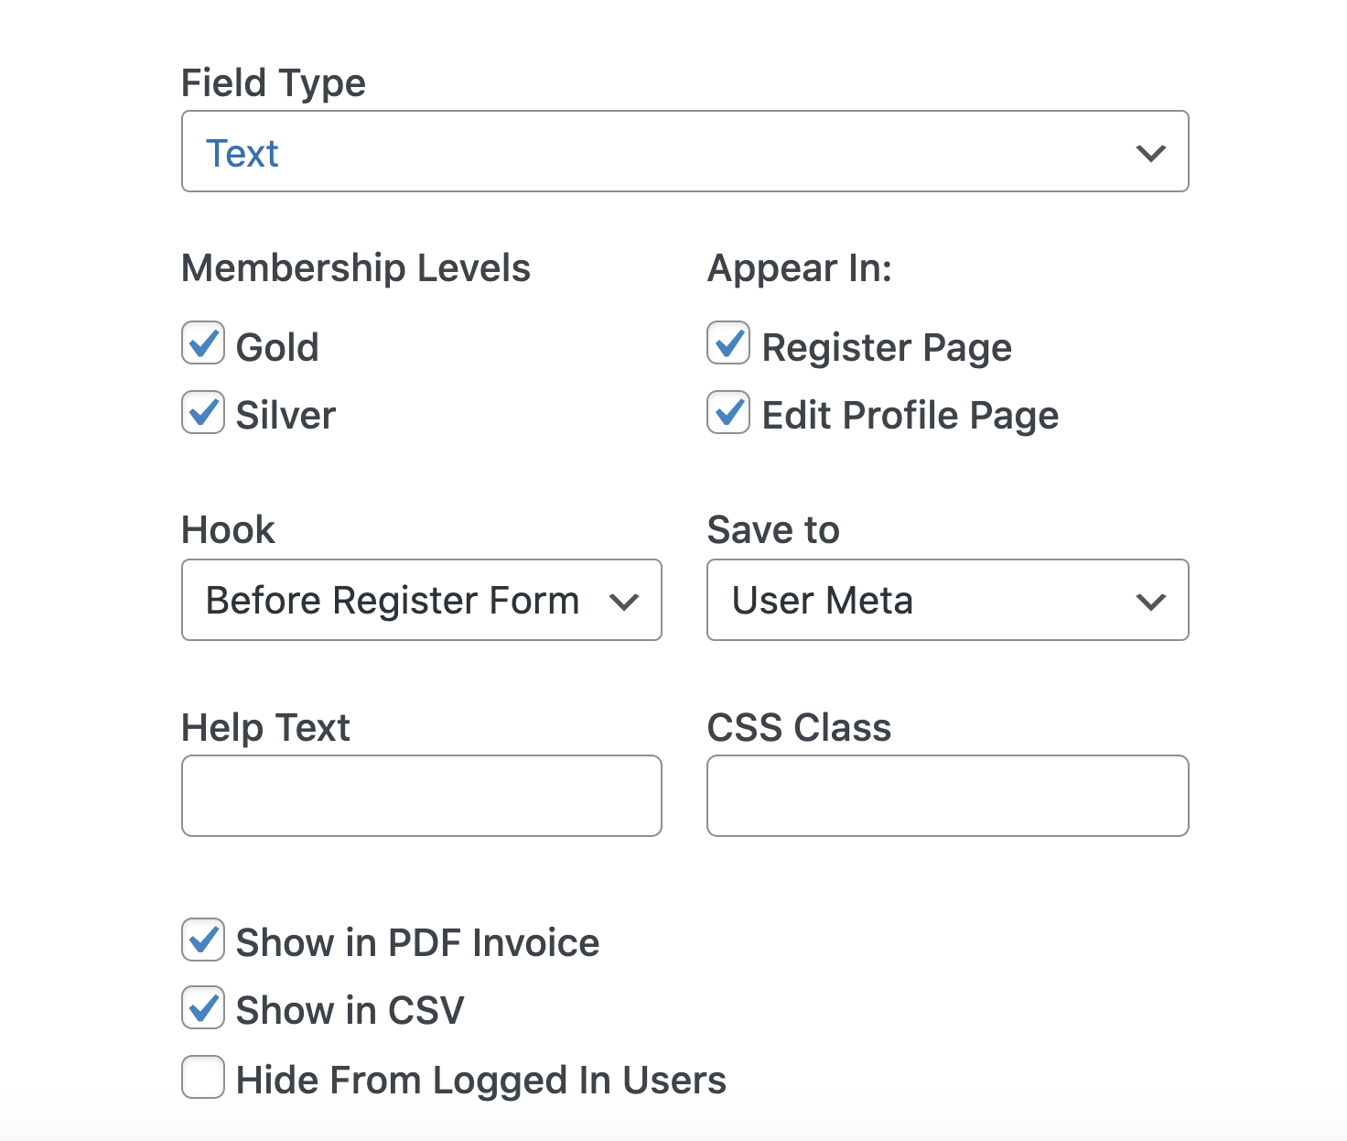Screen dimensions: 1347x1141
Task: Uncheck the Gold membership level
Action: click(202, 344)
